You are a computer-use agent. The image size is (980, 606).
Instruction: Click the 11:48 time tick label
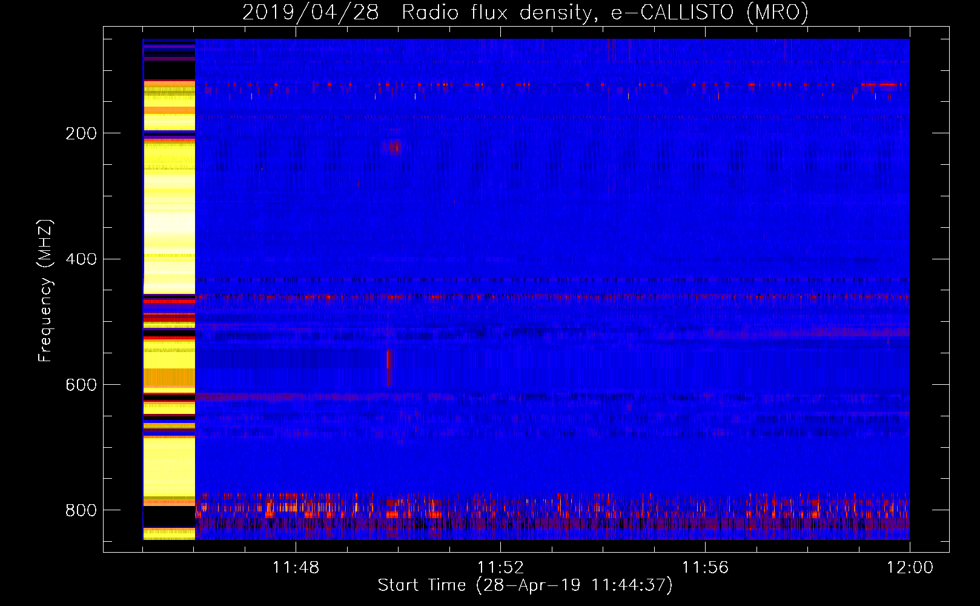point(296,568)
